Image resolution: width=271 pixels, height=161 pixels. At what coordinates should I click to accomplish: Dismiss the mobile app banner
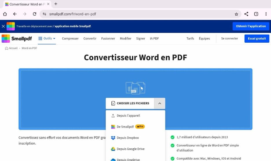tap(3, 26)
